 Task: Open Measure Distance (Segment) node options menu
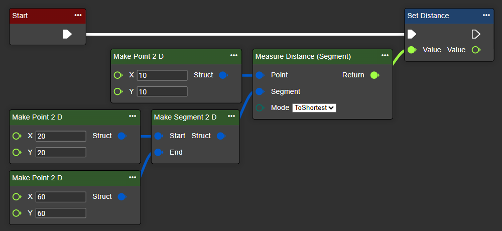pyautogui.click(x=385, y=56)
